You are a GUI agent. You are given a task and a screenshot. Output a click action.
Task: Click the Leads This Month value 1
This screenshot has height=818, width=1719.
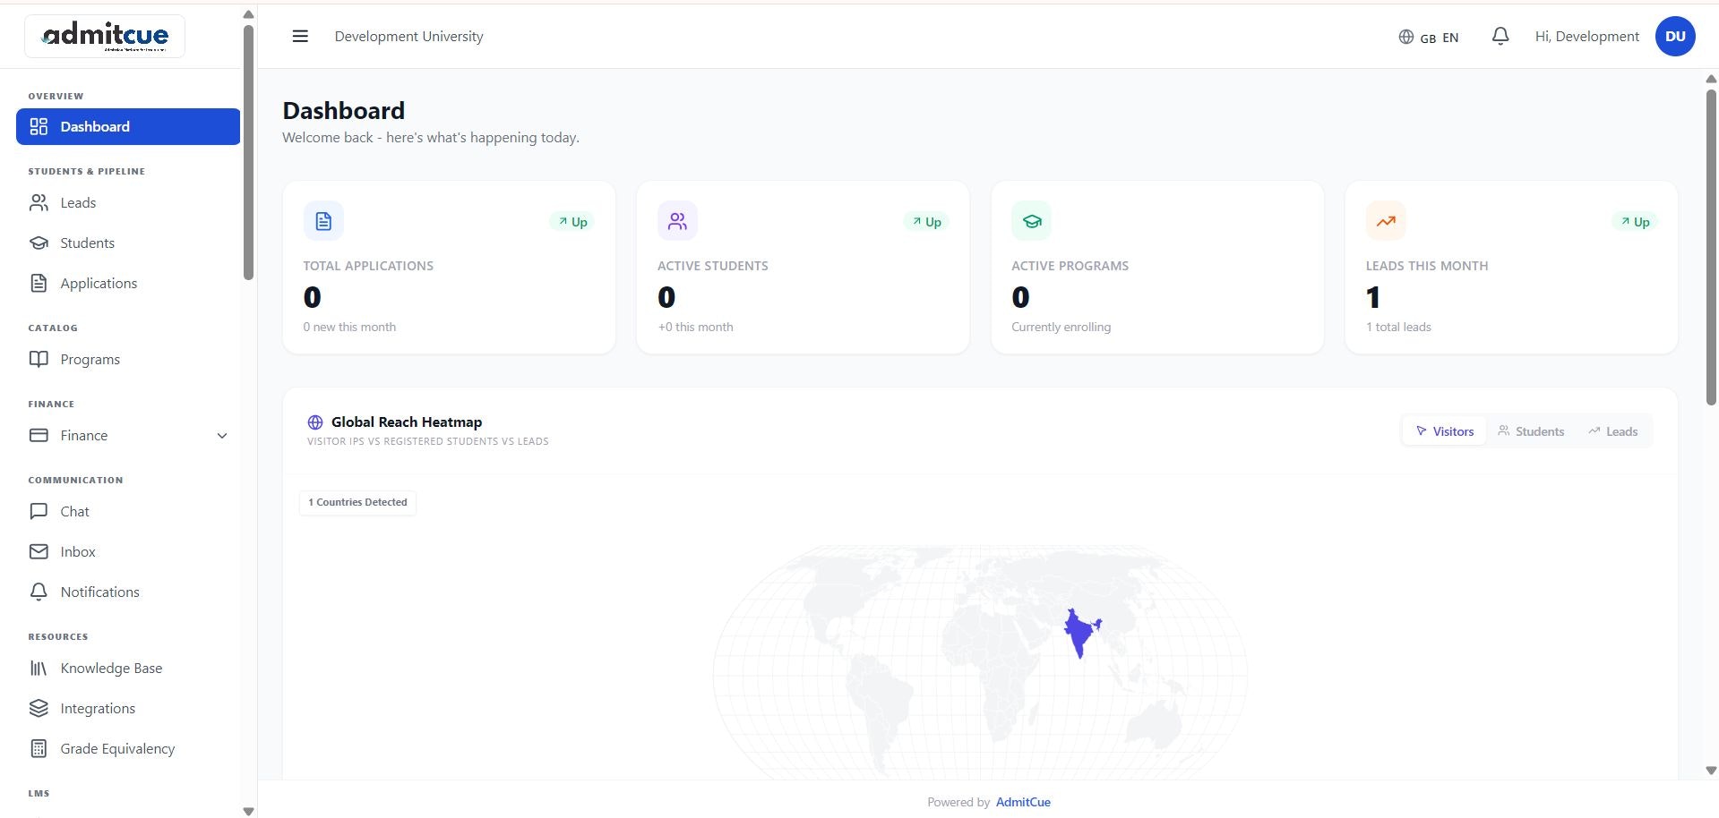coord(1373,297)
